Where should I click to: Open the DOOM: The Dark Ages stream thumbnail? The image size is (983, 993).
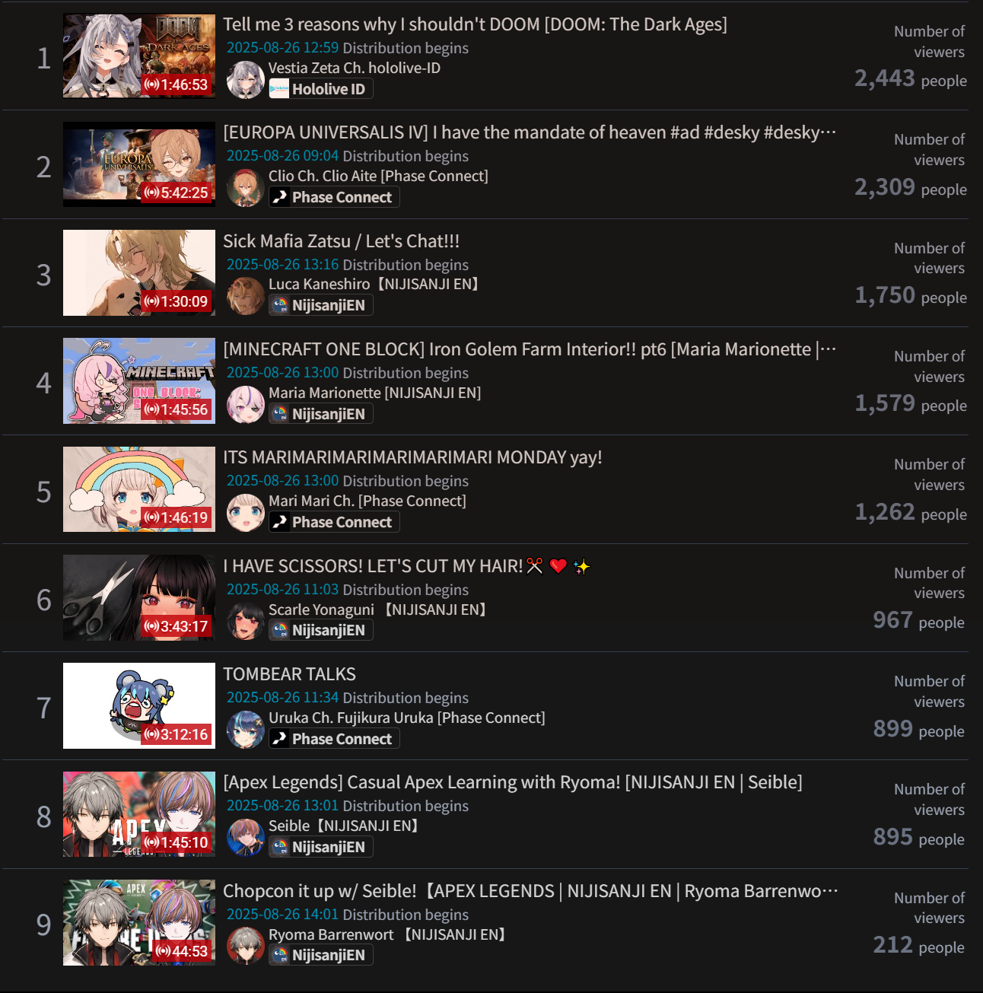click(139, 56)
